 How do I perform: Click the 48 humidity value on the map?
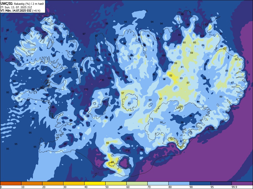(113, 162)
